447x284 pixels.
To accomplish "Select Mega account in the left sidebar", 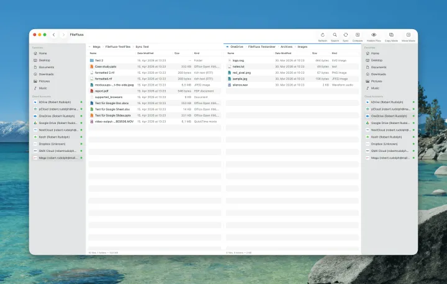I will (58, 158).
